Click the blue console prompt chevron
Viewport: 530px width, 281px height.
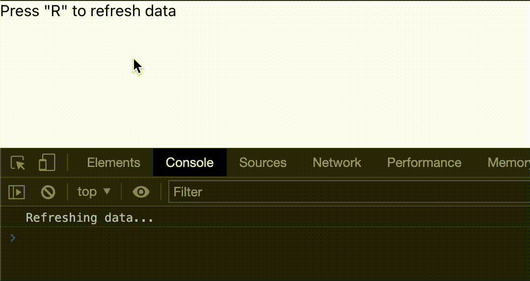(x=13, y=238)
